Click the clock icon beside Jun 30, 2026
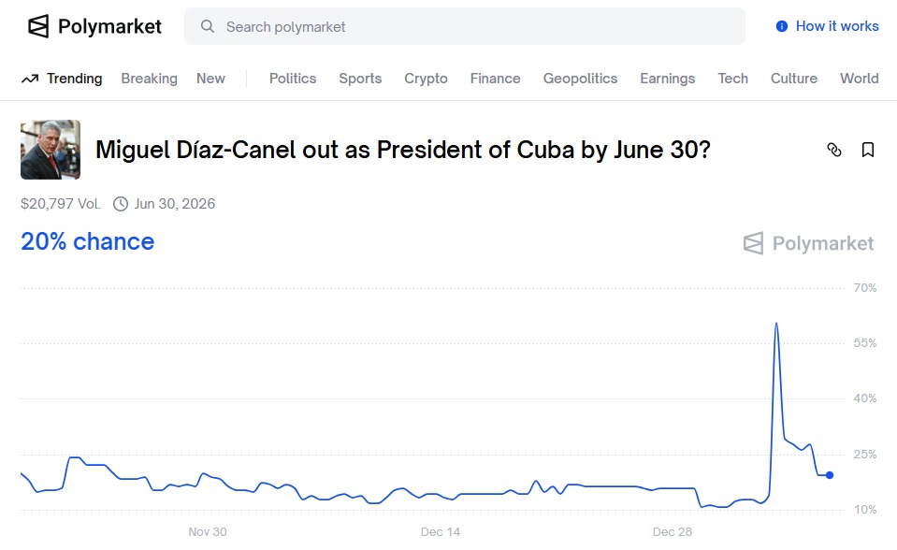Screen dimensions: 897x550 point(121,204)
